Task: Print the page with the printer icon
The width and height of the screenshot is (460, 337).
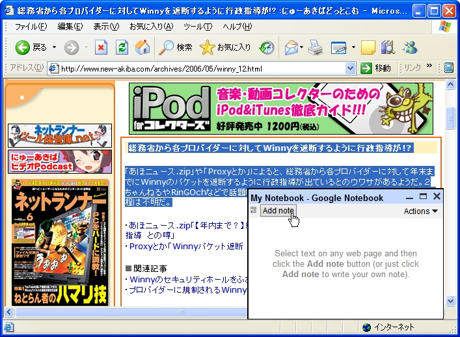Action: click(316, 47)
